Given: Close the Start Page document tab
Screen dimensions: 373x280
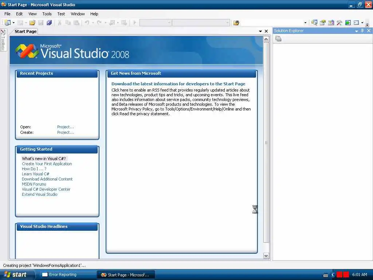Looking at the screenshot, I should click(x=266, y=31).
